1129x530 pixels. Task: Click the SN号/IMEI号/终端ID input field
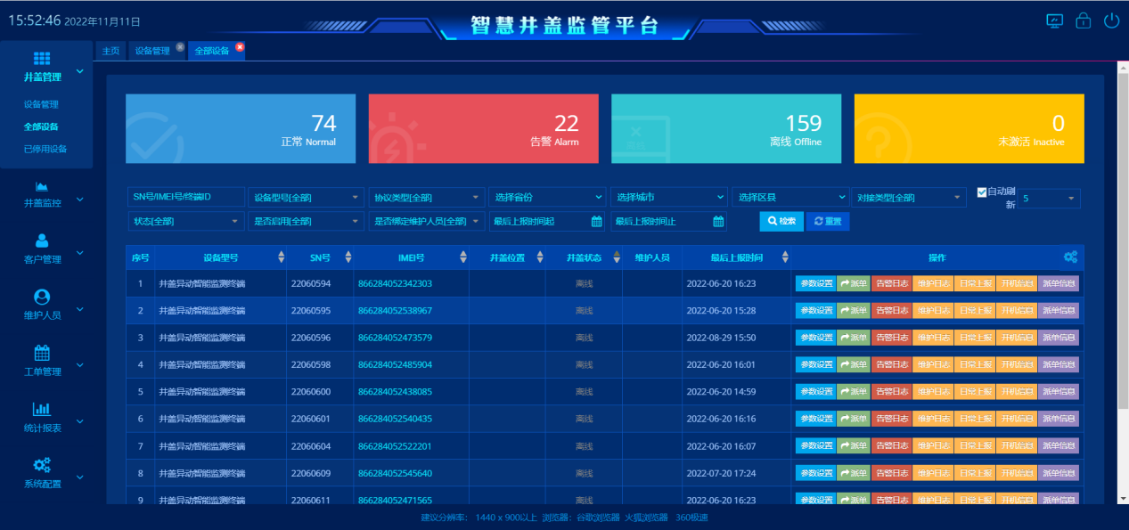184,198
